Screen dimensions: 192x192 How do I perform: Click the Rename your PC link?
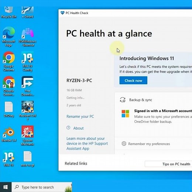(x=80, y=116)
